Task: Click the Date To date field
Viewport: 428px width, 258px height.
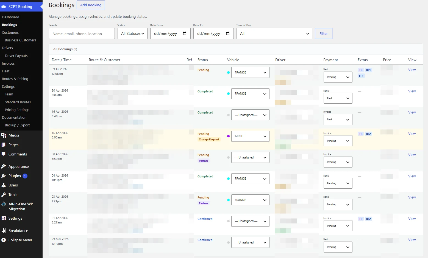Action: coord(213,33)
